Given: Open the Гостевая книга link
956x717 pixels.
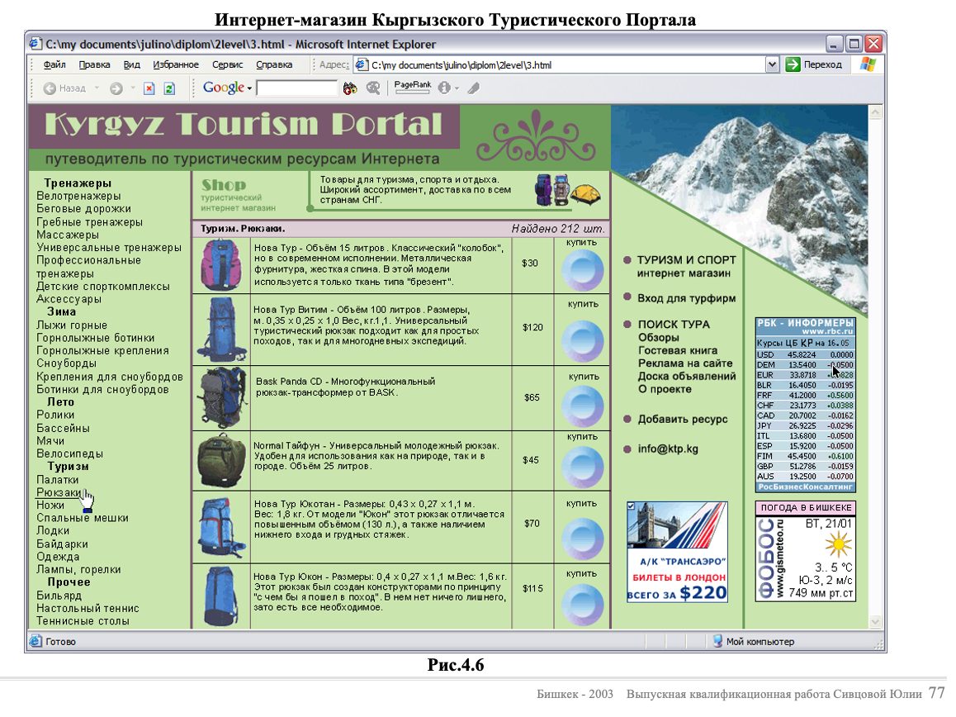Looking at the screenshot, I should pos(677,350).
